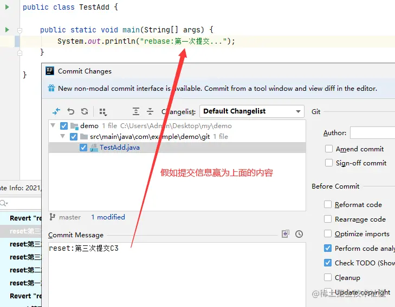The height and width of the screenshot is (307, 395).
Task: Select the highlighted reset:第三 commit row
Action: tap(21, 231)
